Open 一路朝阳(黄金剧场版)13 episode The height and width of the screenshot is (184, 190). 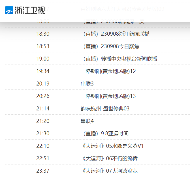click(x=108, y=96)
